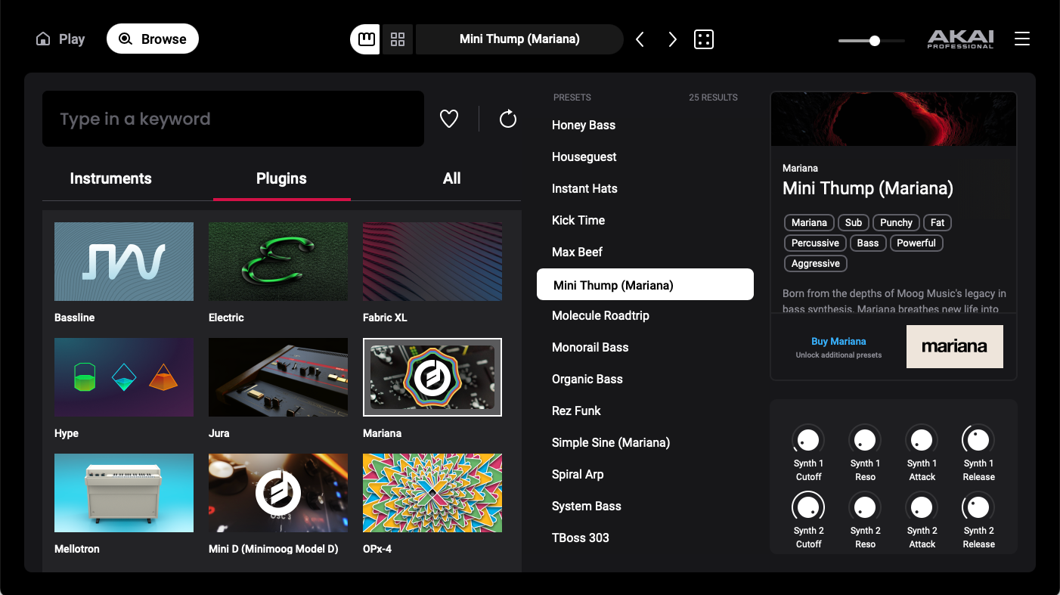Open the Browse view

pos(153,39)
